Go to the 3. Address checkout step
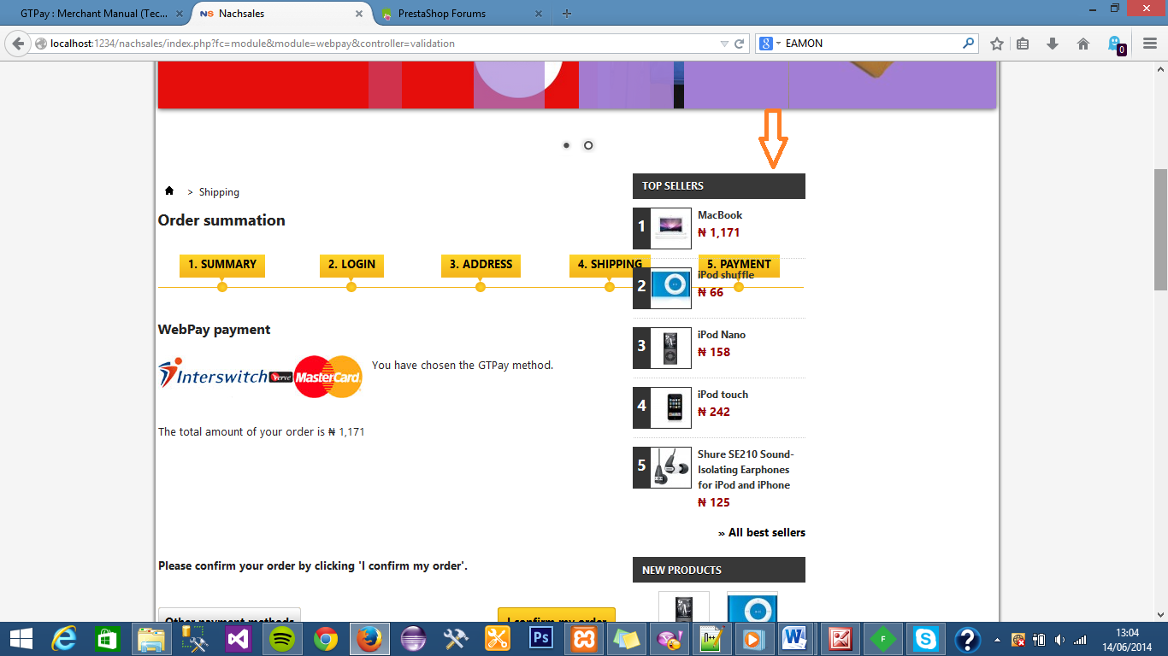This screenshot has width=1168, height=656. [x=481, y=265]
